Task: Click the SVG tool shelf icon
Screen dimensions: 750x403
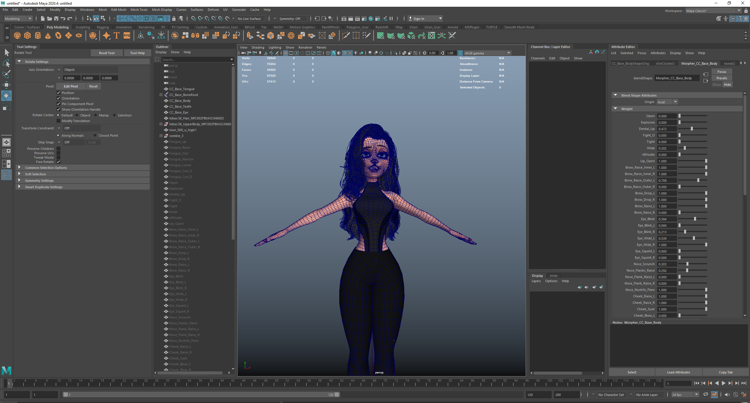Action: tap(127, 36)
